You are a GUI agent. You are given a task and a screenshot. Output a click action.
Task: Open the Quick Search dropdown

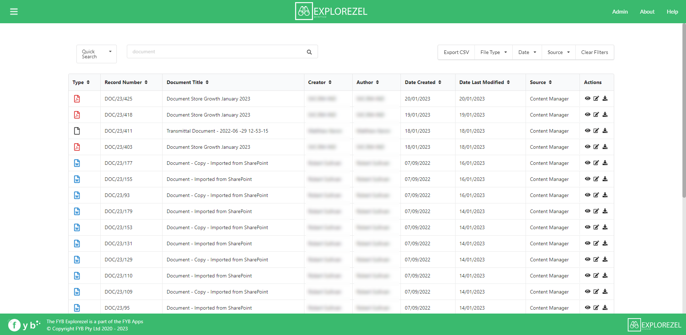point(96,54)
